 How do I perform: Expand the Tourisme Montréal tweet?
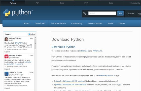[x=7, y=69]
